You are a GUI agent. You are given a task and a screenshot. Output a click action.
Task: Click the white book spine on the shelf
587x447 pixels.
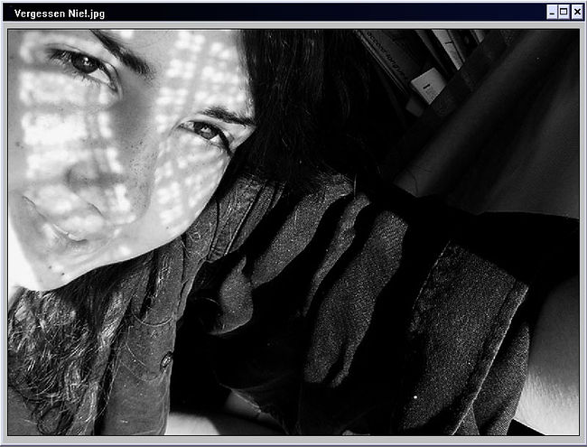point(427,86)
